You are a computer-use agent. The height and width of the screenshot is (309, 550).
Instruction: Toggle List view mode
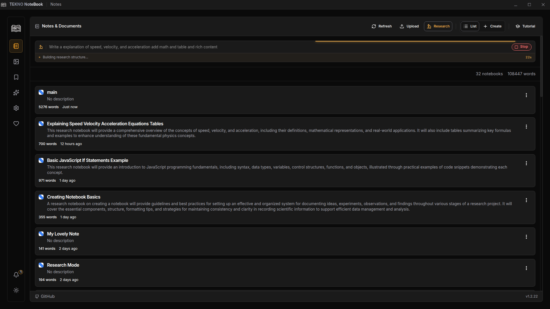(x=470, y=26)
